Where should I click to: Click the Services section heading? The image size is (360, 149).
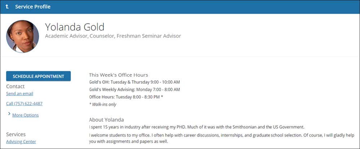coord(16,134)
